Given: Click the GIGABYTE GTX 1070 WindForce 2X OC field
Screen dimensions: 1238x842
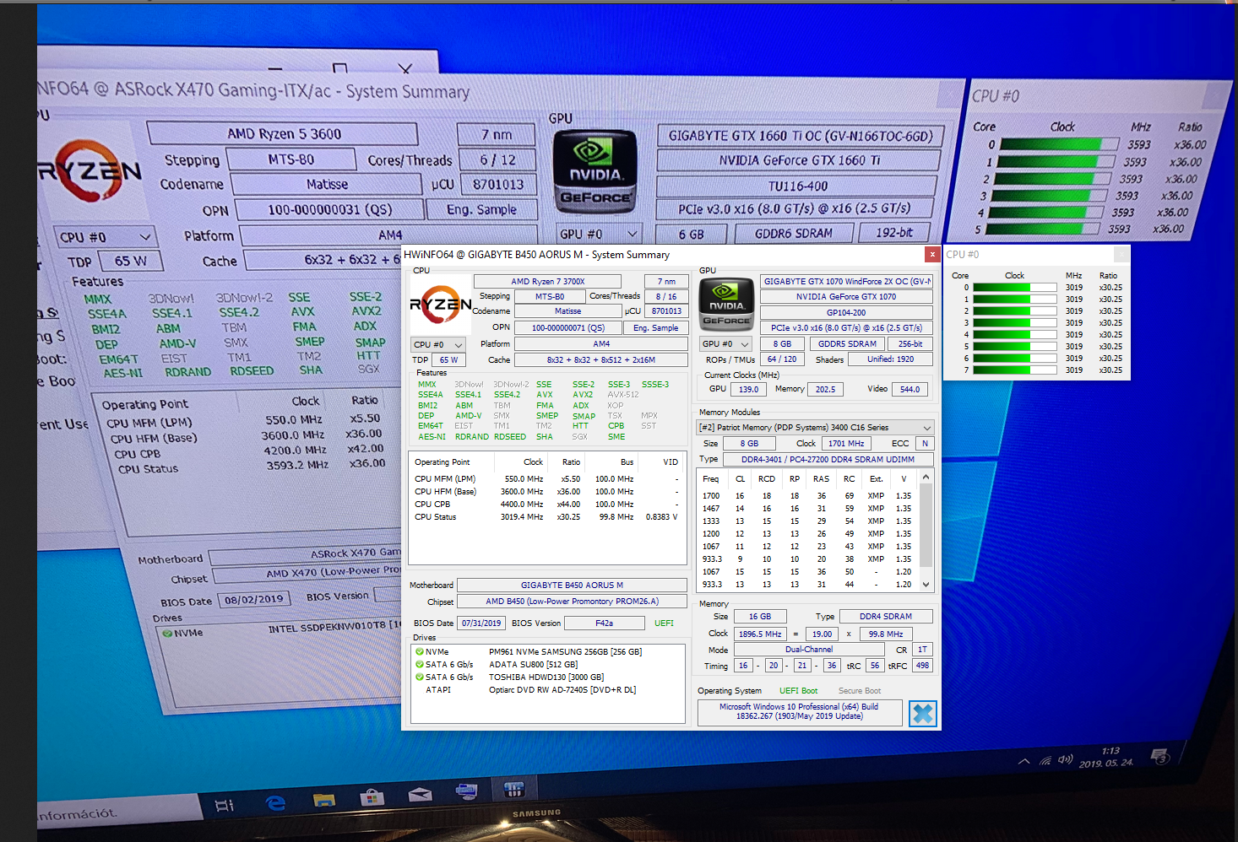Looking at the screenshot, I should pyautogui.click(x=846, y=281).
